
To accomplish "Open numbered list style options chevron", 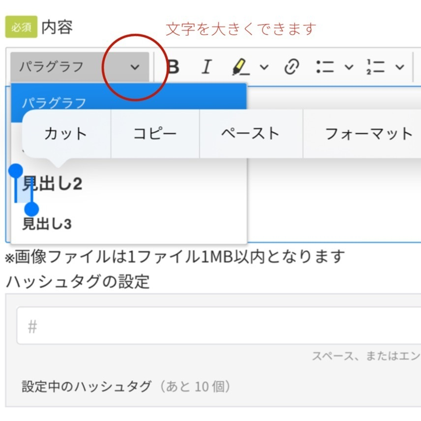I will coord(400,67).
